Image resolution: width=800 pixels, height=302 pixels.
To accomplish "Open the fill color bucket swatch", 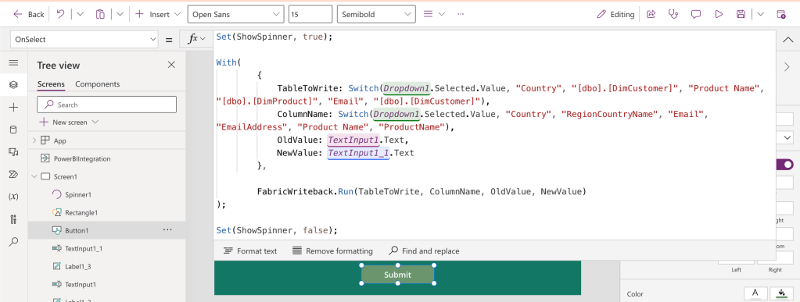I will (x=781, y=293).
